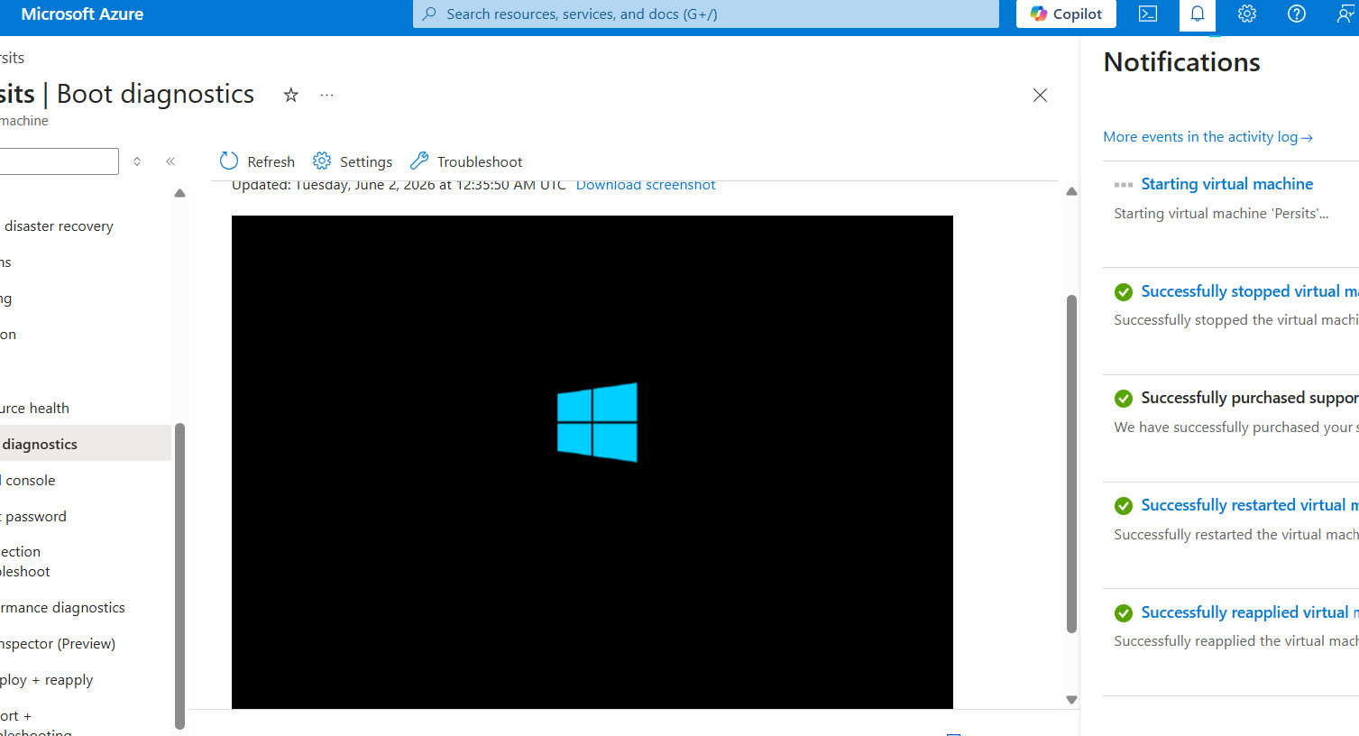Open Successfully restarted virtual machine notification
Screen dimensions: 1359x736
pos(1250,505)
